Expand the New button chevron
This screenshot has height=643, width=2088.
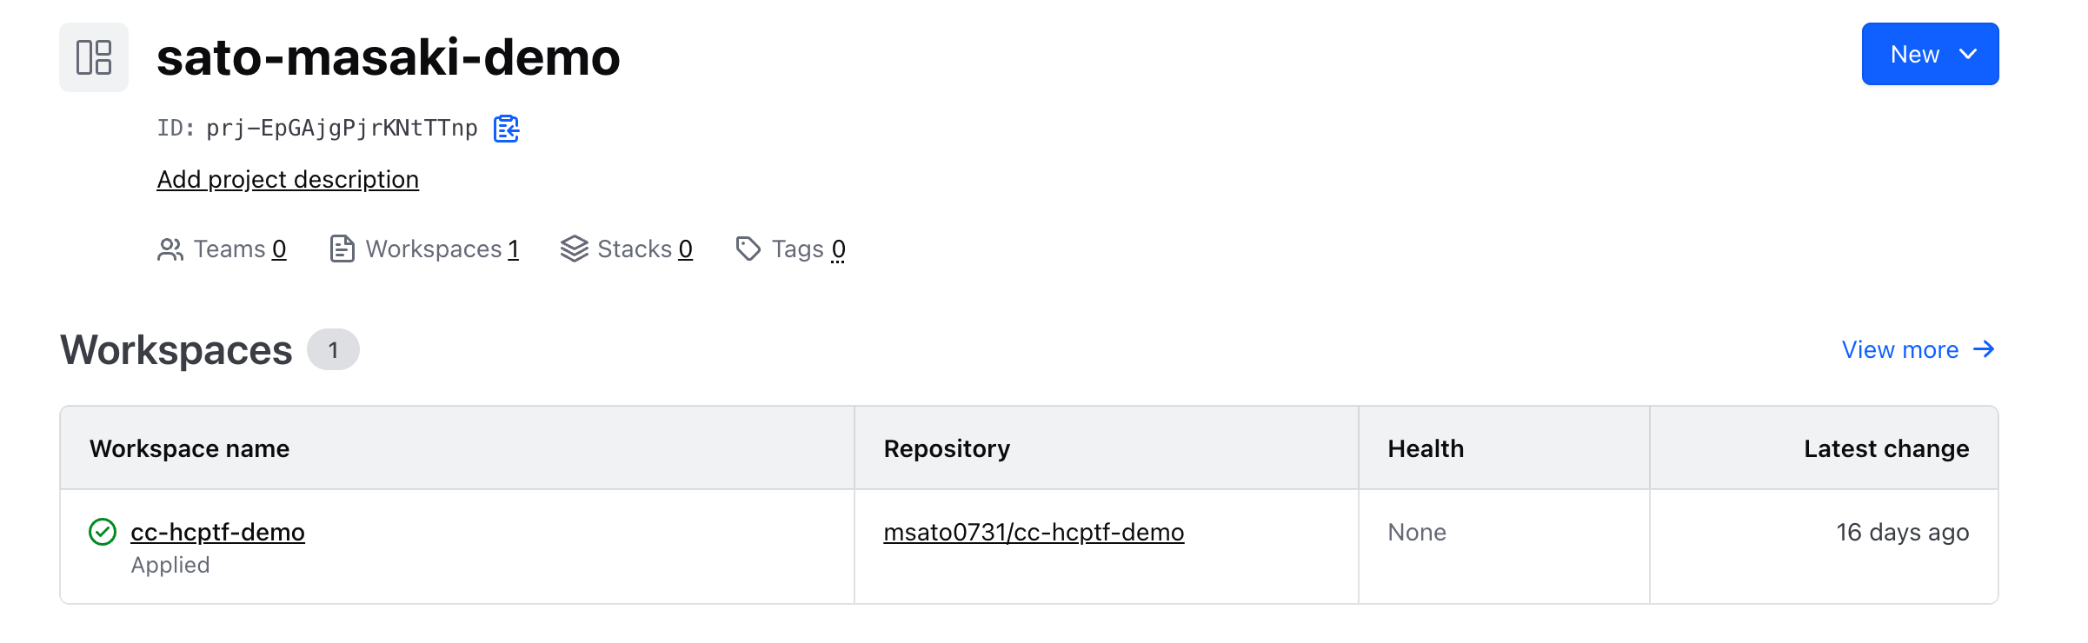(1969, 55)
